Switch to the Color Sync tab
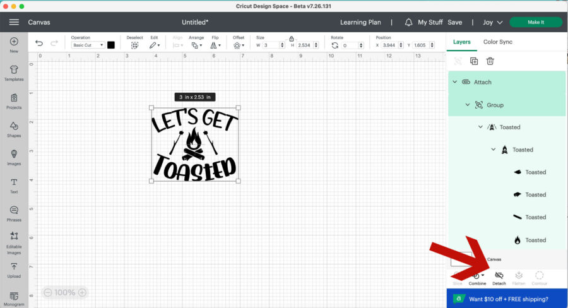Image resolution: width=568 pixels, height=308 pixels. (x=497, y=42)
